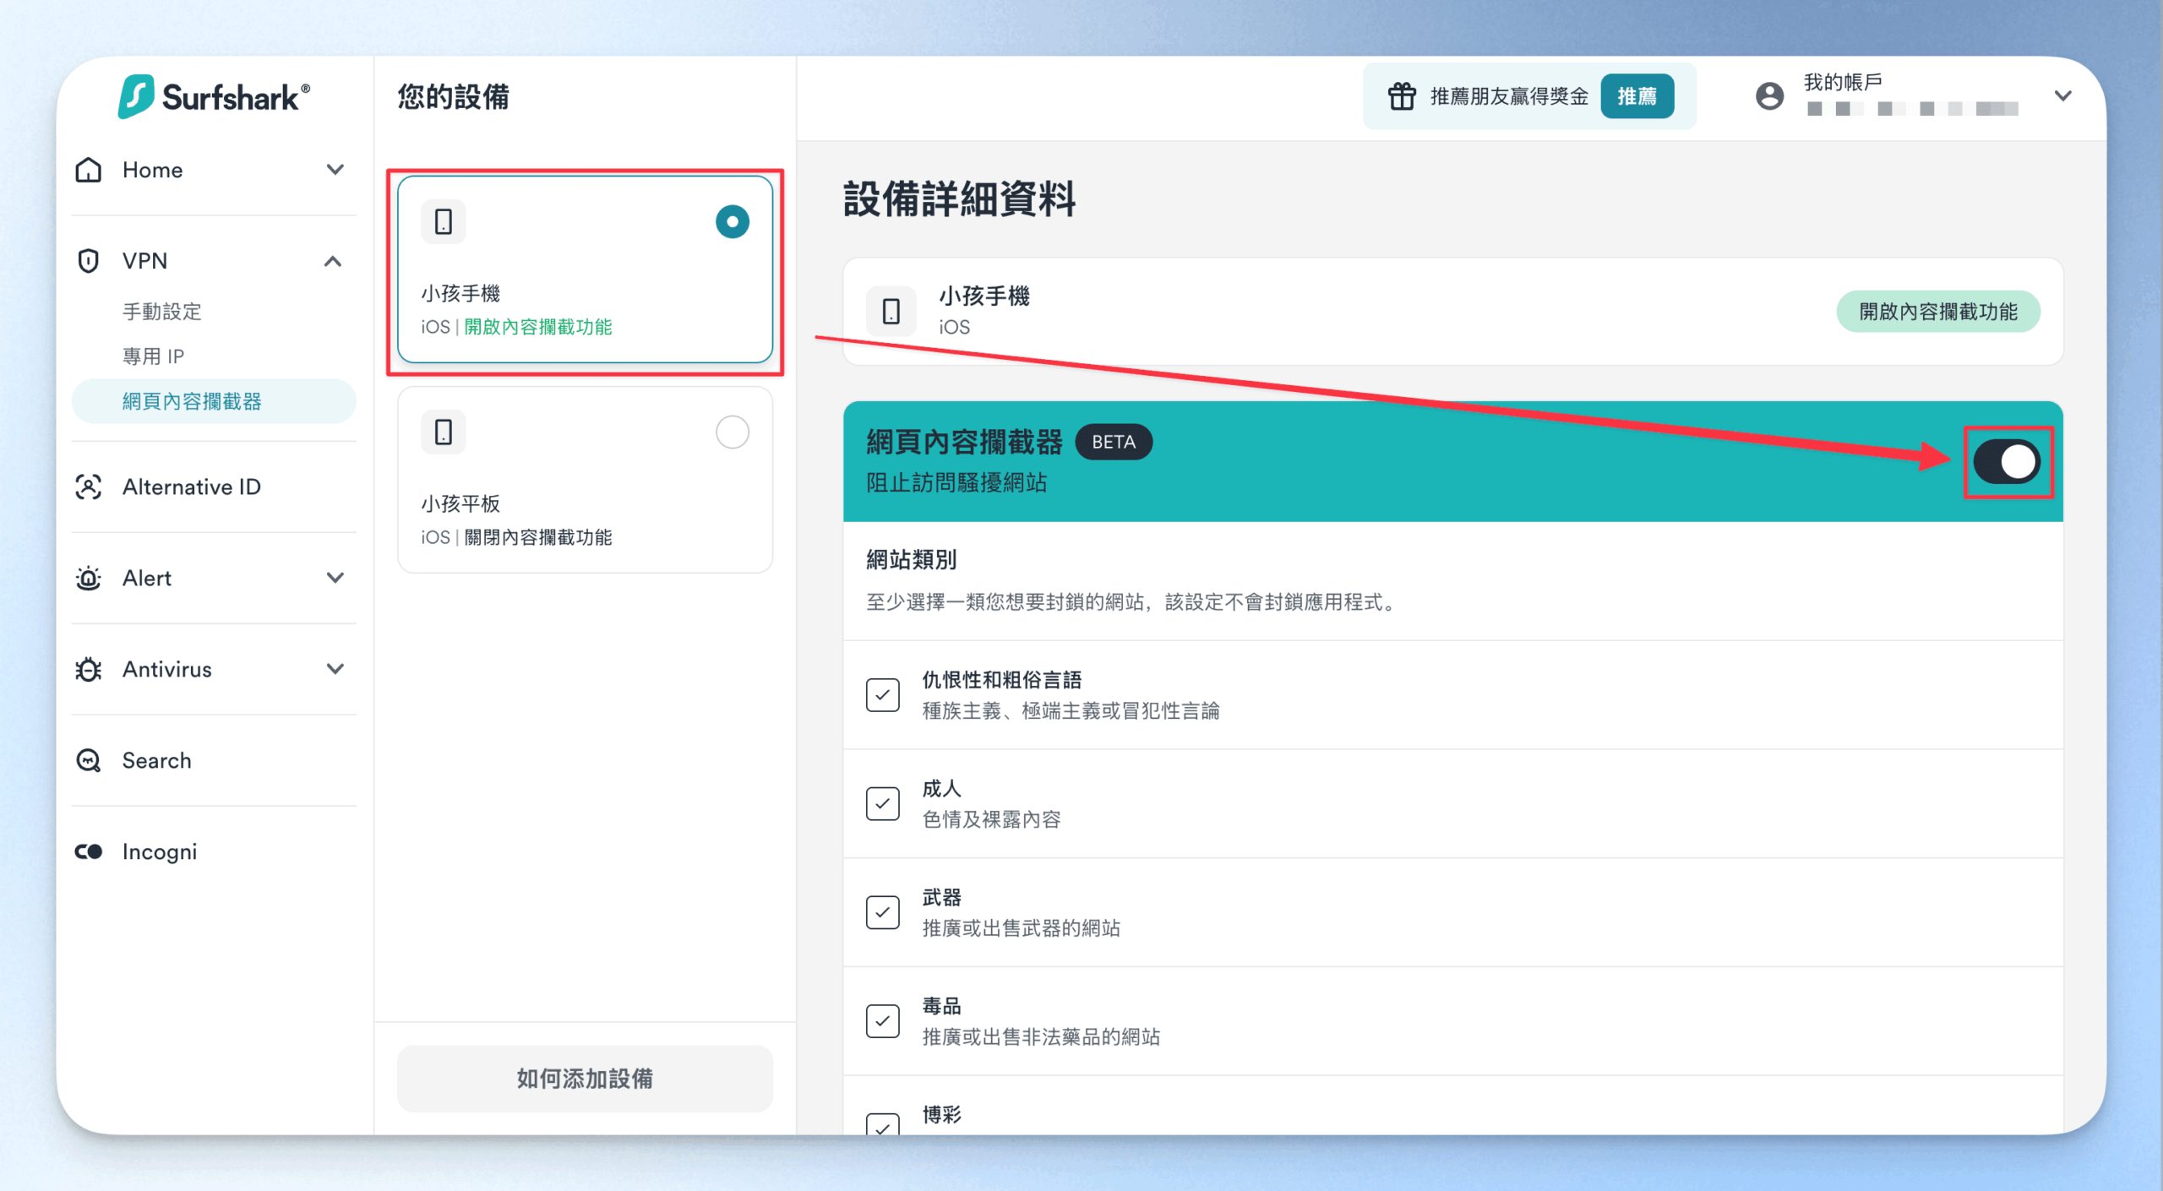Select the 小孩平板 device radio button
This screenshot has height=1191, width=2163.
(x=732, y=432)
